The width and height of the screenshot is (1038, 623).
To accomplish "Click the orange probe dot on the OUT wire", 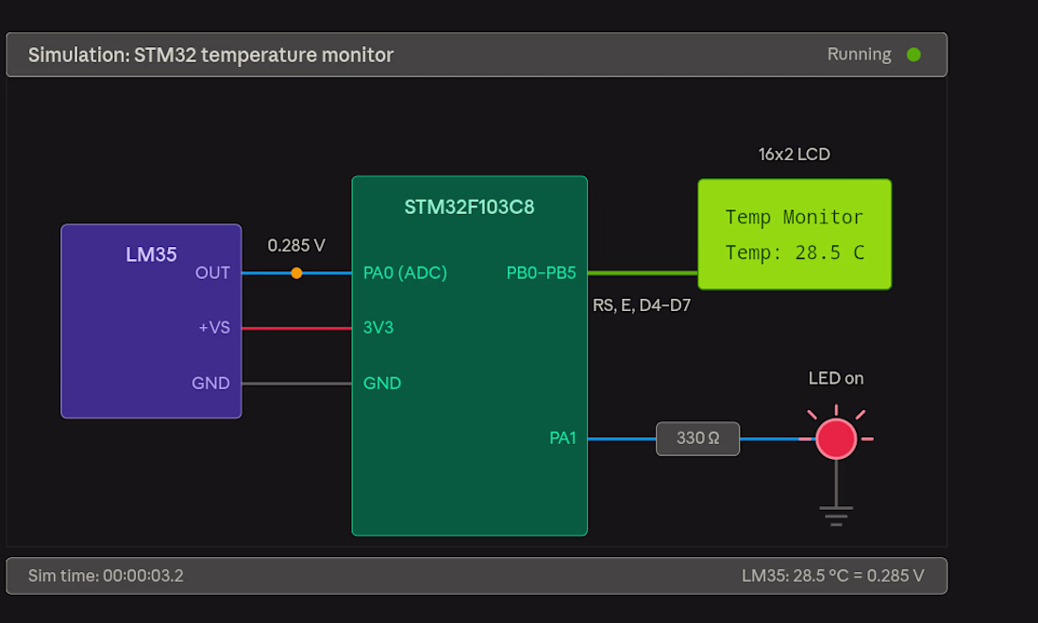I will coord(296,273).
